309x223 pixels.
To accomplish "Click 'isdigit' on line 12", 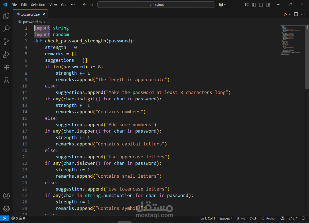I will (x=86, y=99).
